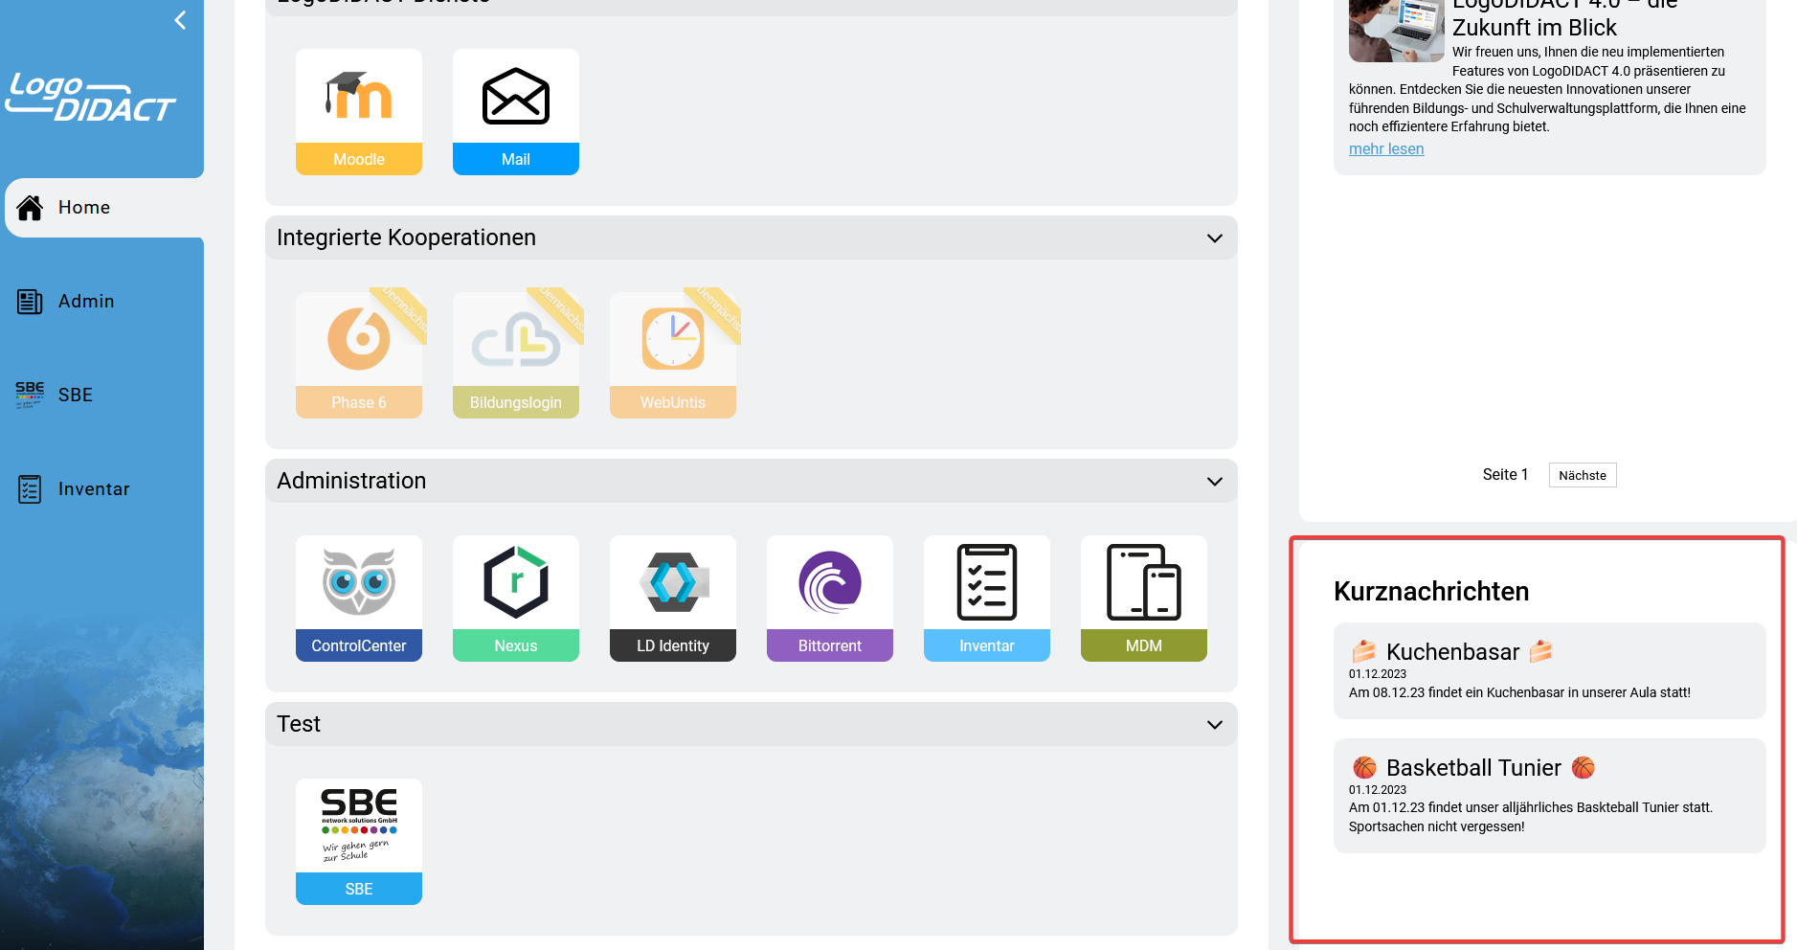Collapse the Test section chevron
Image resolution: width=1797 pixels, height=950 pixels.
tap(1215, 724)
